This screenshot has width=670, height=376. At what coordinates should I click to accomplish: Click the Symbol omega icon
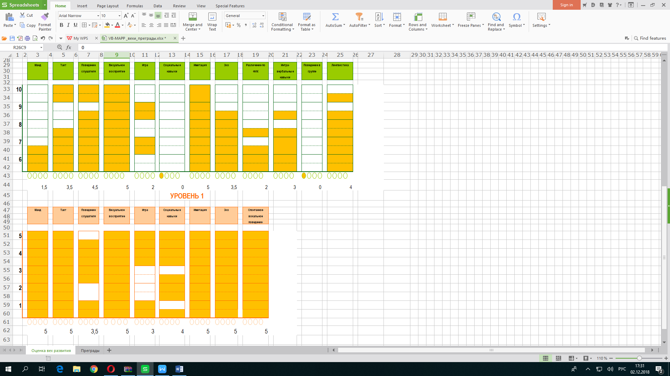click(x=516, y=17)
